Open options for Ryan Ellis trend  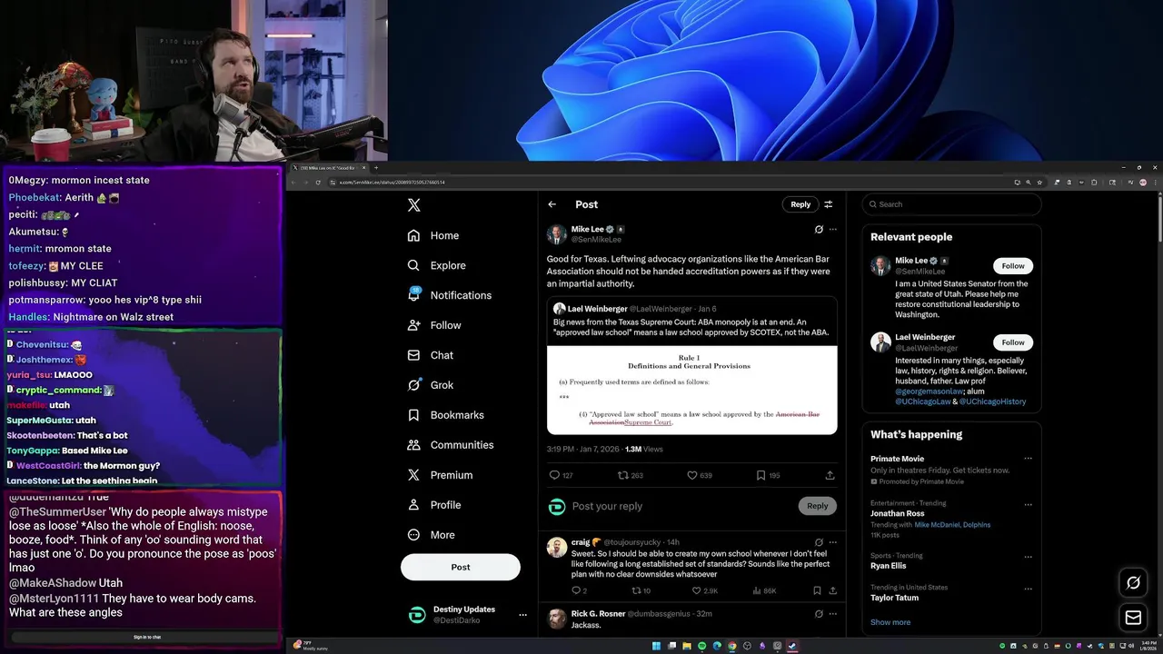click(x=1028, y=555)
